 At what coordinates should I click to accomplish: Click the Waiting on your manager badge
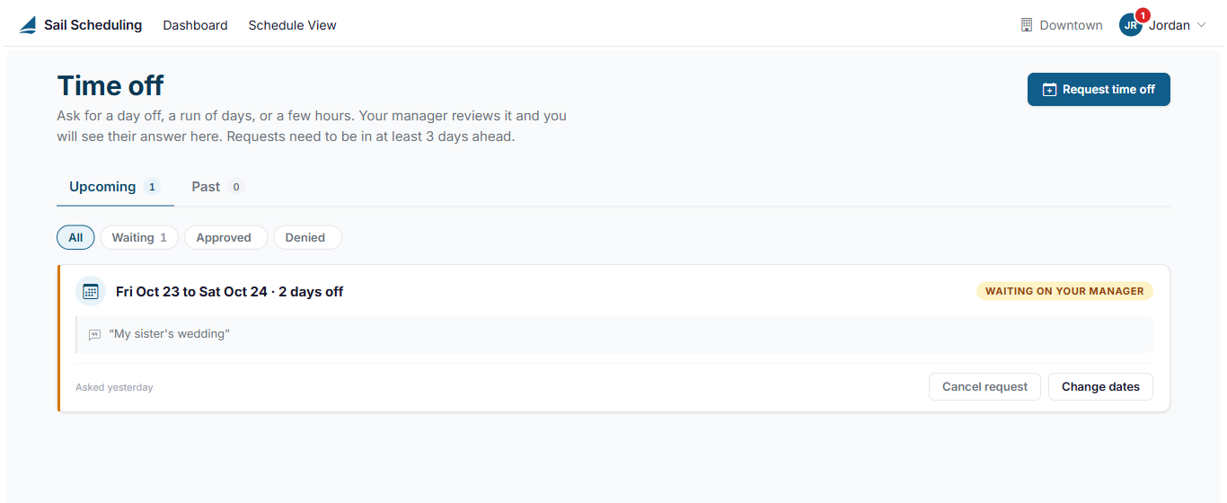pyautogui.click(x=1064, y=291)
